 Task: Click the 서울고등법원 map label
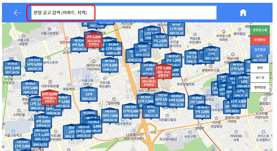click(49, 33)
